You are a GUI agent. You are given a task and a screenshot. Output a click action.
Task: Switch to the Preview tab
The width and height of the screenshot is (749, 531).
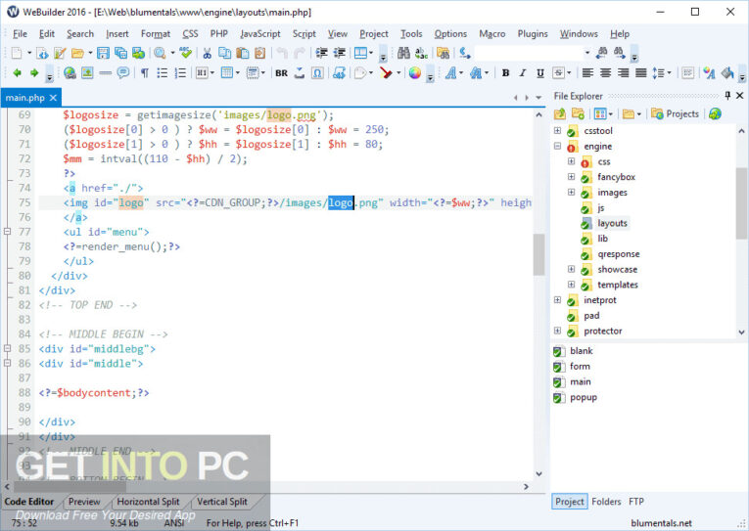point(84,502)
